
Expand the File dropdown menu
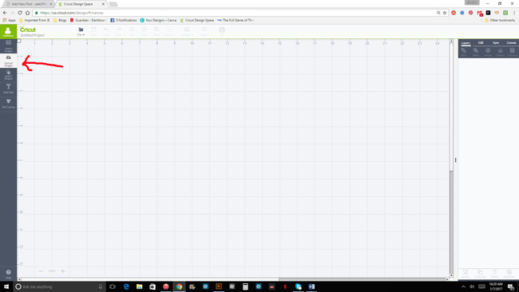click(81, 31)
